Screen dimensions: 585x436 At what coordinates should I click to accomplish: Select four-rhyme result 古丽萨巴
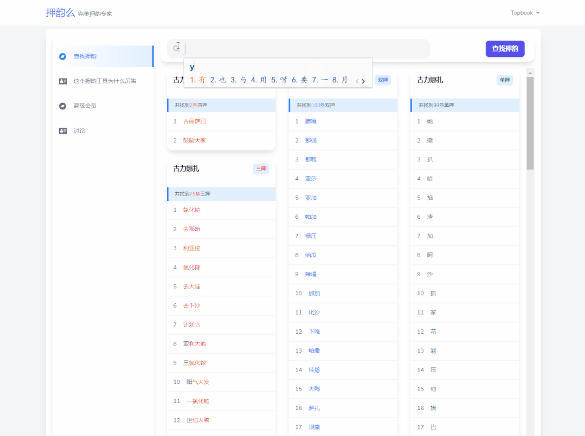coord(195,121)
